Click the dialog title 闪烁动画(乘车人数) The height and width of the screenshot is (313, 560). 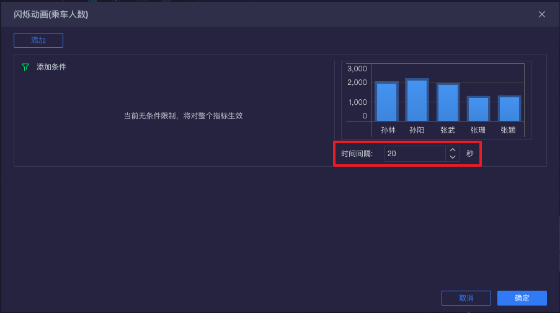pyautogui.click(x=51, y=14)
